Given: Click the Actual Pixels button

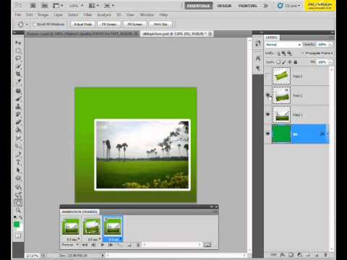Looking at the screenshot, I should 83,25.
